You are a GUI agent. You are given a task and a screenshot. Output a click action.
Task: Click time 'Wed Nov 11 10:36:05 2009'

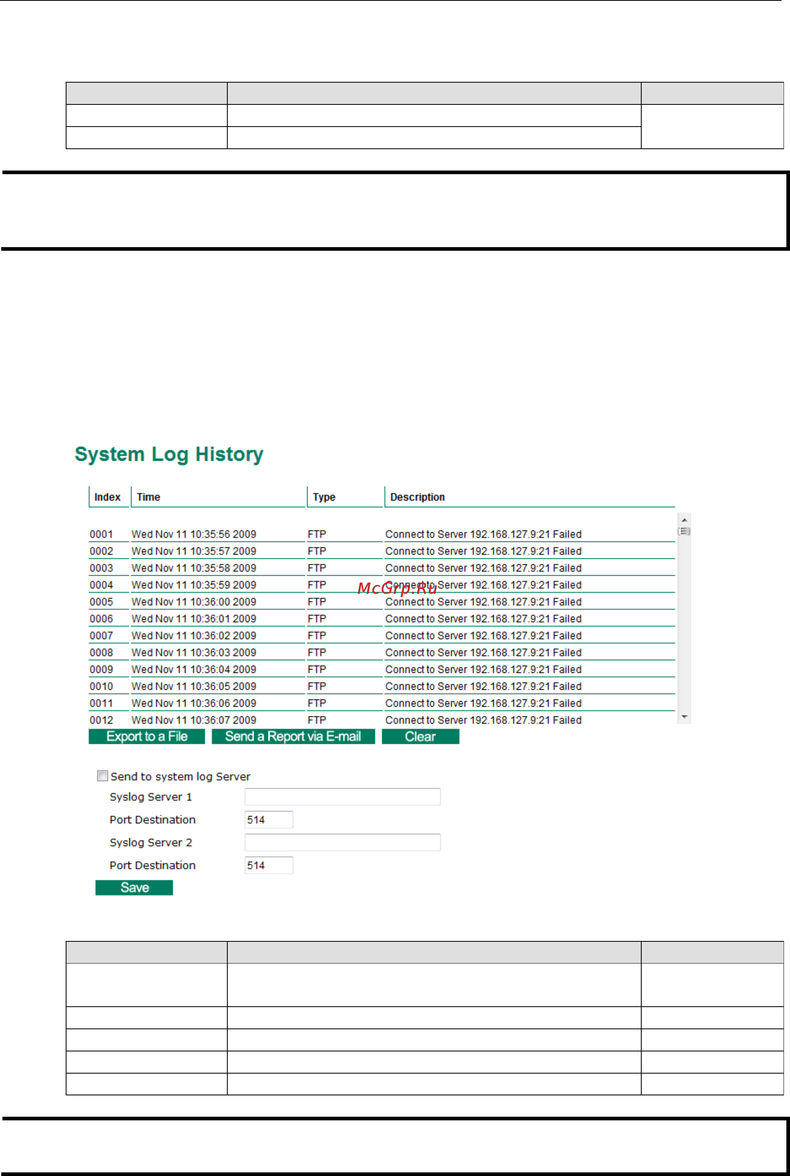[194, 686]
